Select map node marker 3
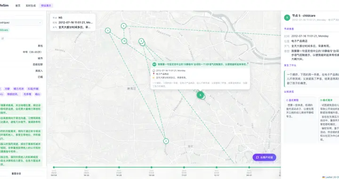Viewport: 339px width, 179px height. point(108,31)
